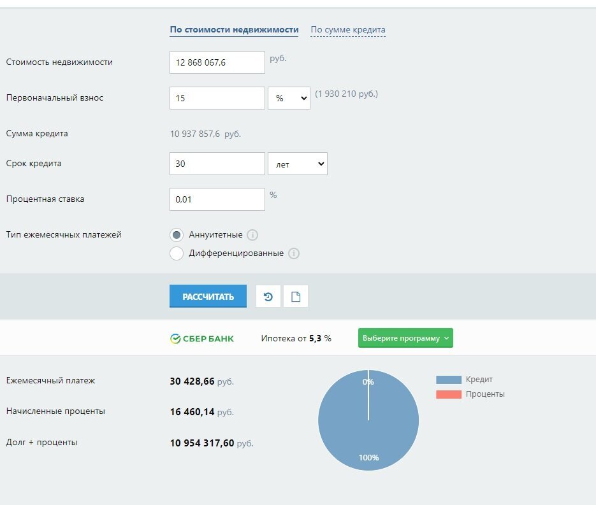
Task: Click the reset calculation history icon
Action: [268, 296]
